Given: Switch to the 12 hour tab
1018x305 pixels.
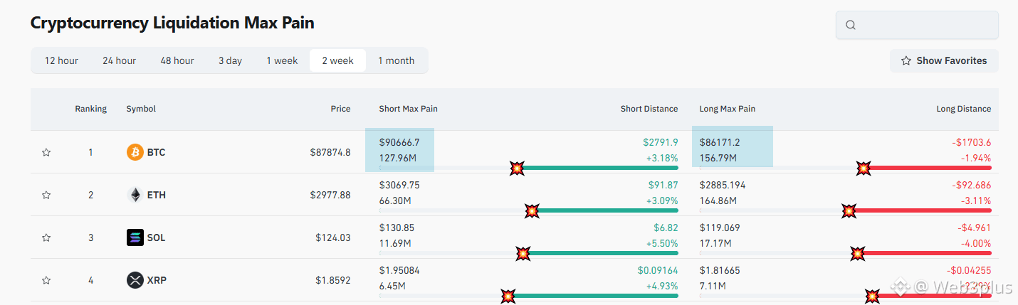Looking at the screenshot, I should [61, 60].
